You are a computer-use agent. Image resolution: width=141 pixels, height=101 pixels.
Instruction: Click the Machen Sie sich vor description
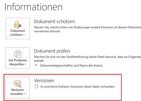tap(87, 59)
